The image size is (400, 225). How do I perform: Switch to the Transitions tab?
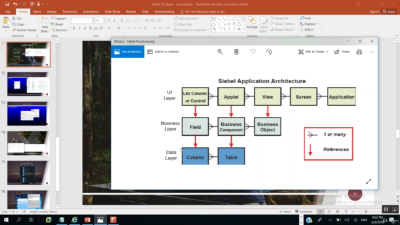69,11
